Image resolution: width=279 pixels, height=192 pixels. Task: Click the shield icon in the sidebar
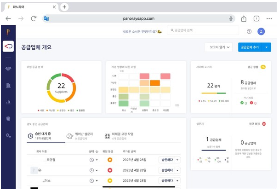(8, 118)
